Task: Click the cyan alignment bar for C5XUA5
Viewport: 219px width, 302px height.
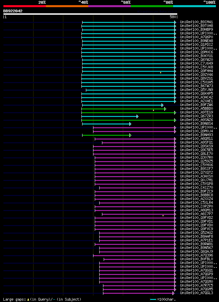Action: click(x=129, y=83)
